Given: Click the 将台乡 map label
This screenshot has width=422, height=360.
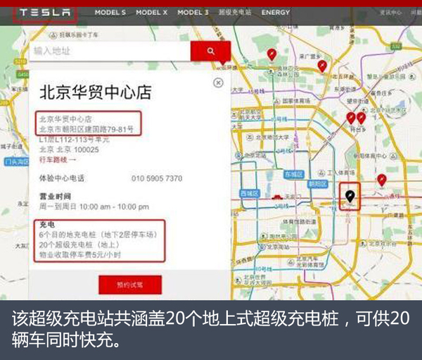Looking at the screenshot, I should coord(358,129).
